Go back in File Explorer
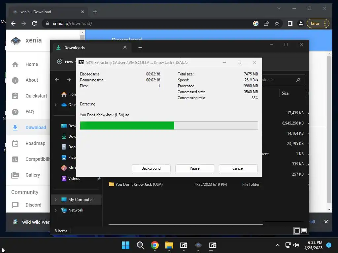This screenshot has width=338, height=253. [57, 80]
